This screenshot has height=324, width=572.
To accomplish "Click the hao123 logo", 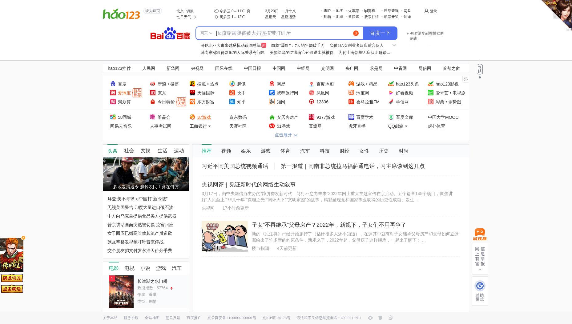I will click(x=121, y=14).
